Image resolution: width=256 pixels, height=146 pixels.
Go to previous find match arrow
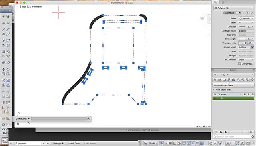click(x=44, y=143)
